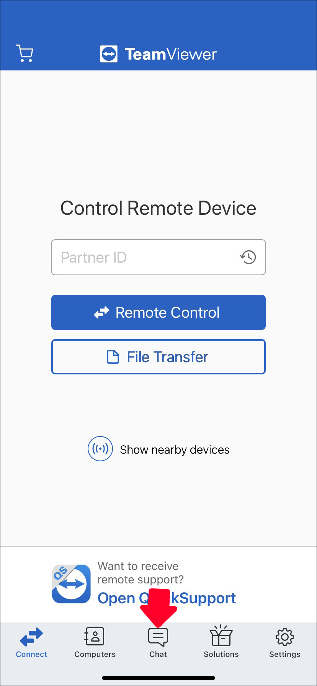Follow the Open QuickSupport link
Image resolution: width=317 pixels, height=686 pixels.
[x=167, y=598]
